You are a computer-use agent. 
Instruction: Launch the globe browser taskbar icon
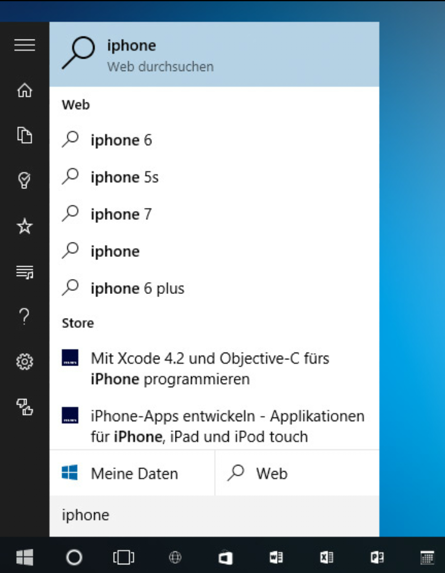click(175, 558)
